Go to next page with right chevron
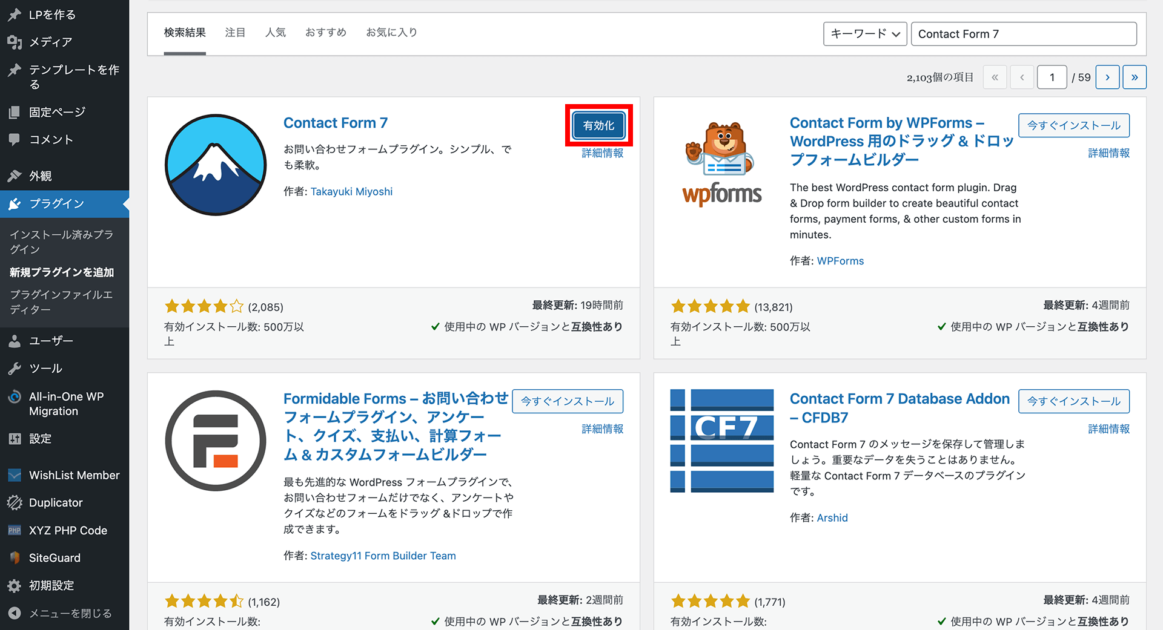The width and height of the screenshot is (1163, 630). tap(1107, 77)
